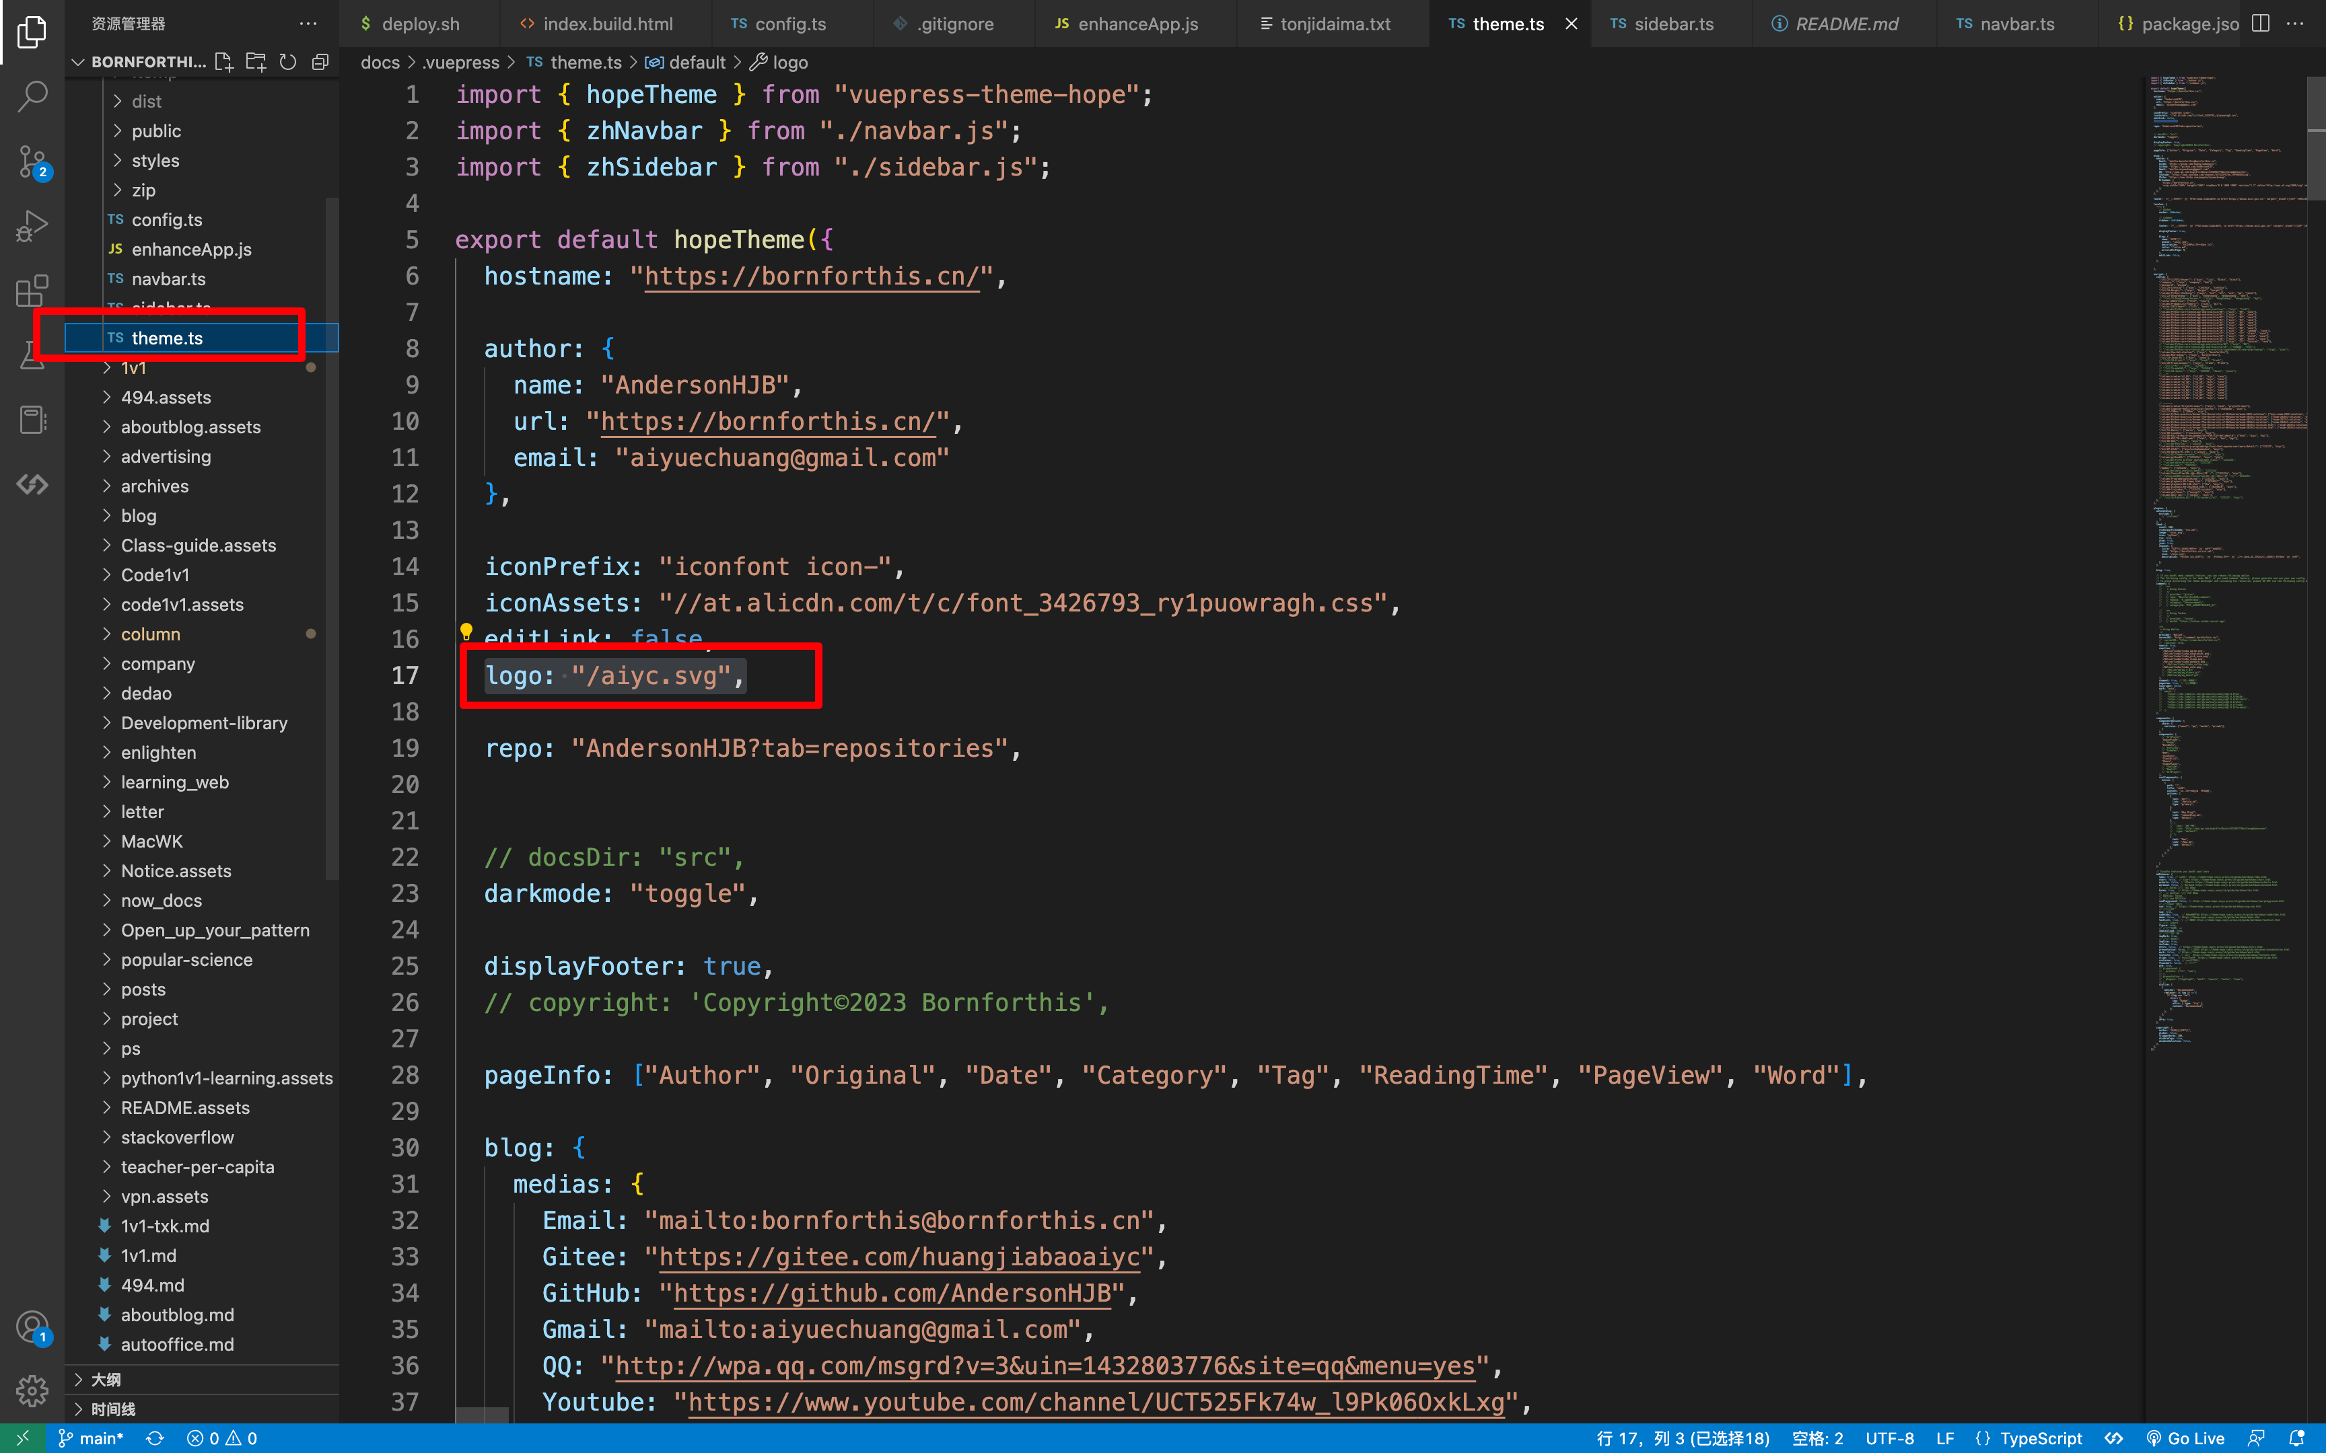Open 1v1-txk.md file
Image resolution: width=2326 pixels, height=1453 pixels.
[202, 1226]
